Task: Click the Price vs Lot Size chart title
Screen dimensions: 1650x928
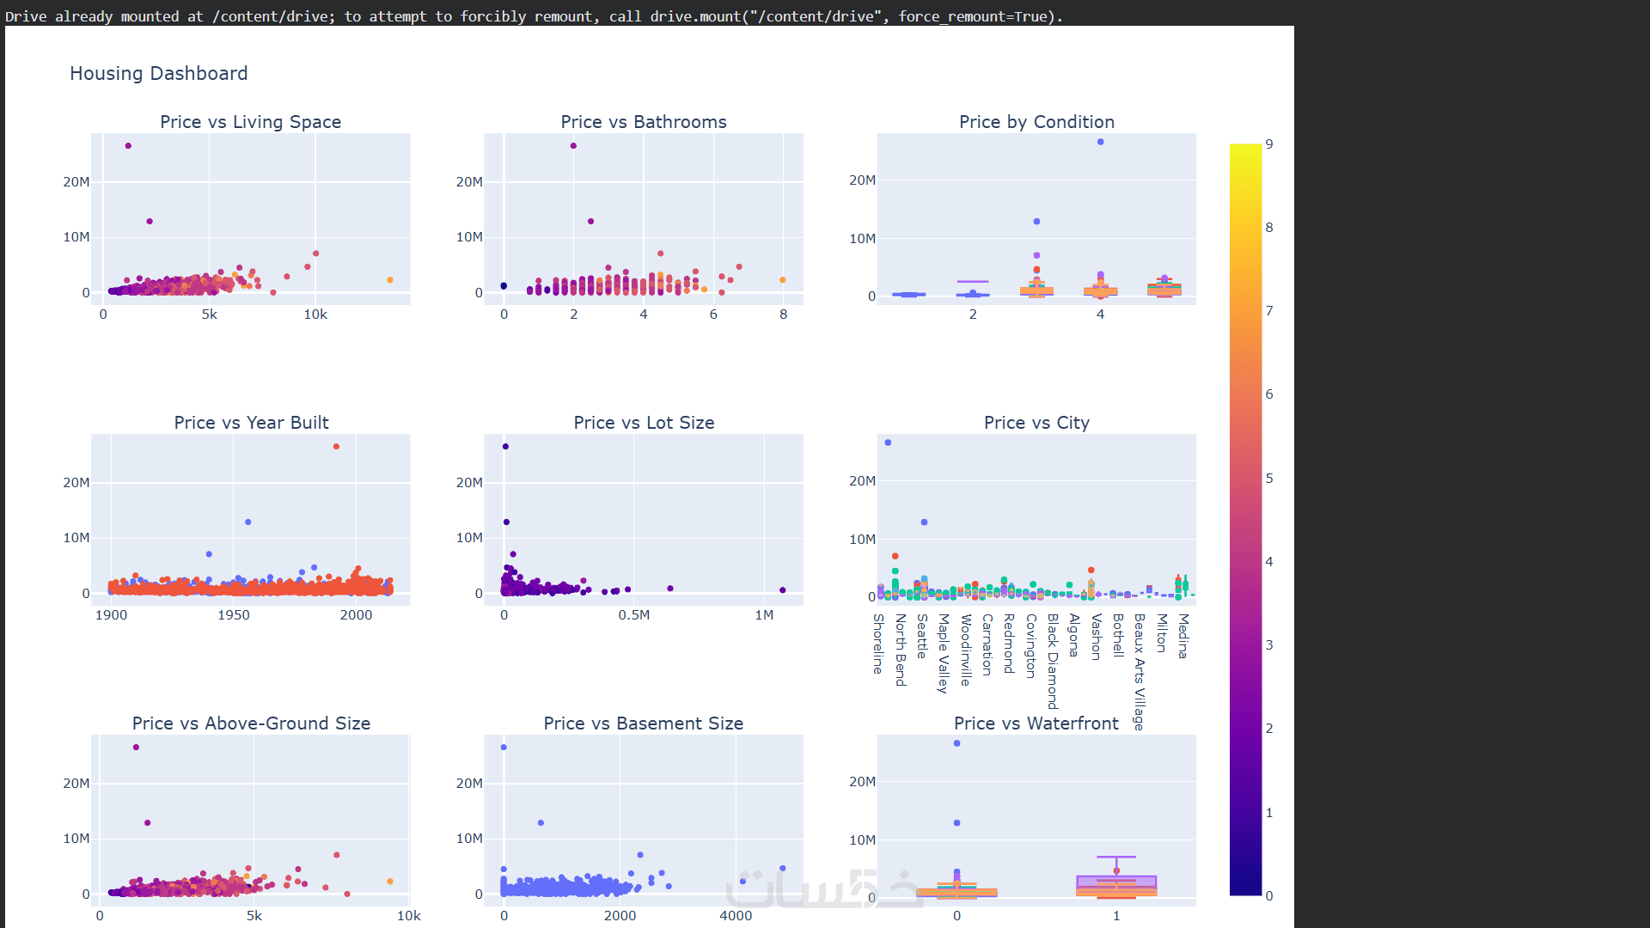Action: [x=644, y=423]
